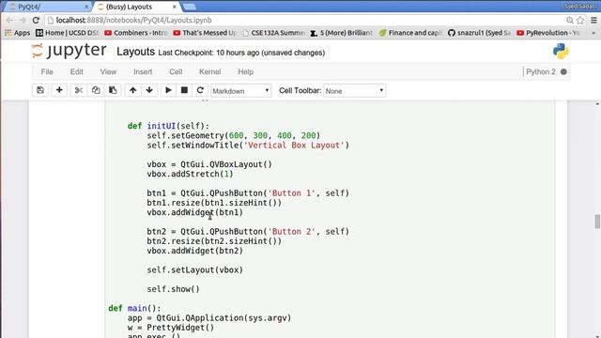
Task: Click the vbox = QtGui.QVBoxLayout() line
Action: point(209,164)
